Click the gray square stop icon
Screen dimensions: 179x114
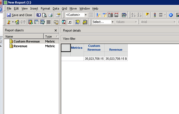49,22
